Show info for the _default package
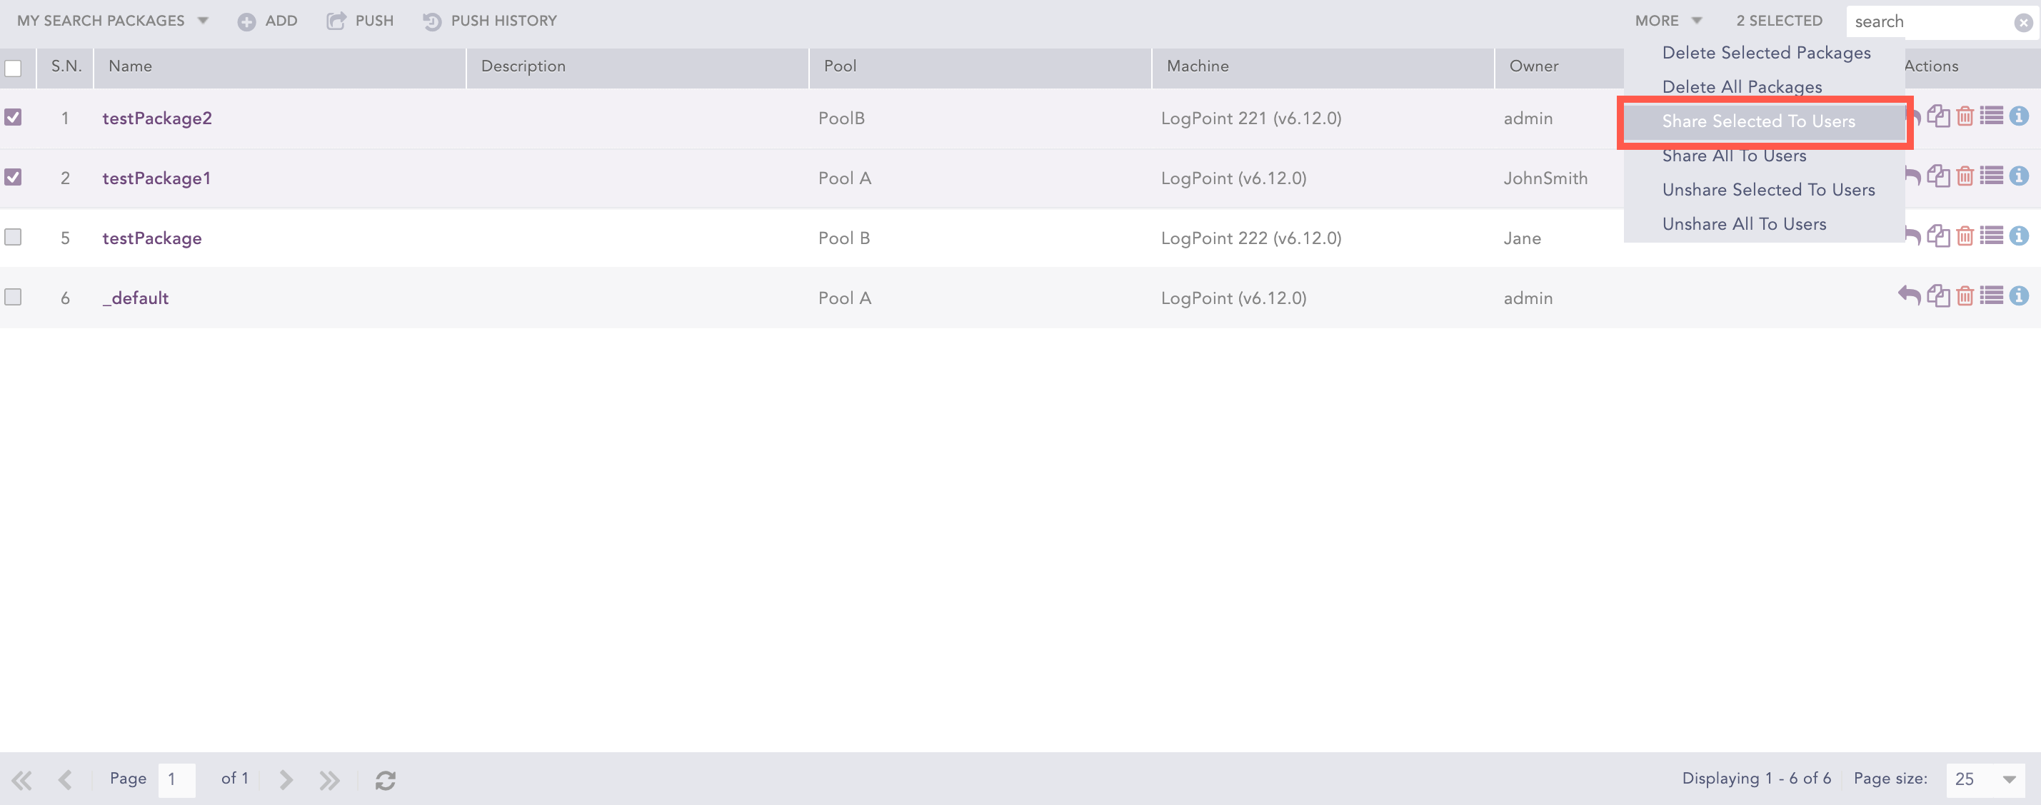This screenshot has width=2041, height=805. coord(2019,296)
